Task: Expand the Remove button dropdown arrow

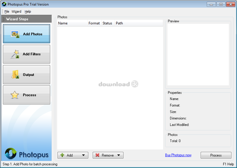Action: coord(119,155)
